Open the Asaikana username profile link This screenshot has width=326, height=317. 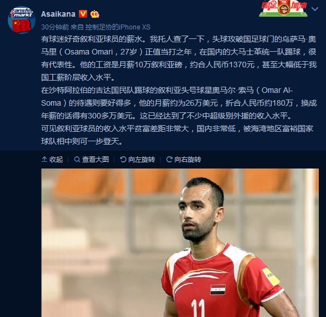58,14
